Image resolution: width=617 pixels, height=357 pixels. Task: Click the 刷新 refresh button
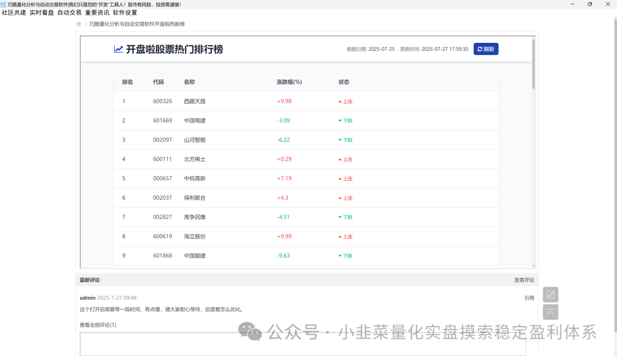coord(486,49)
